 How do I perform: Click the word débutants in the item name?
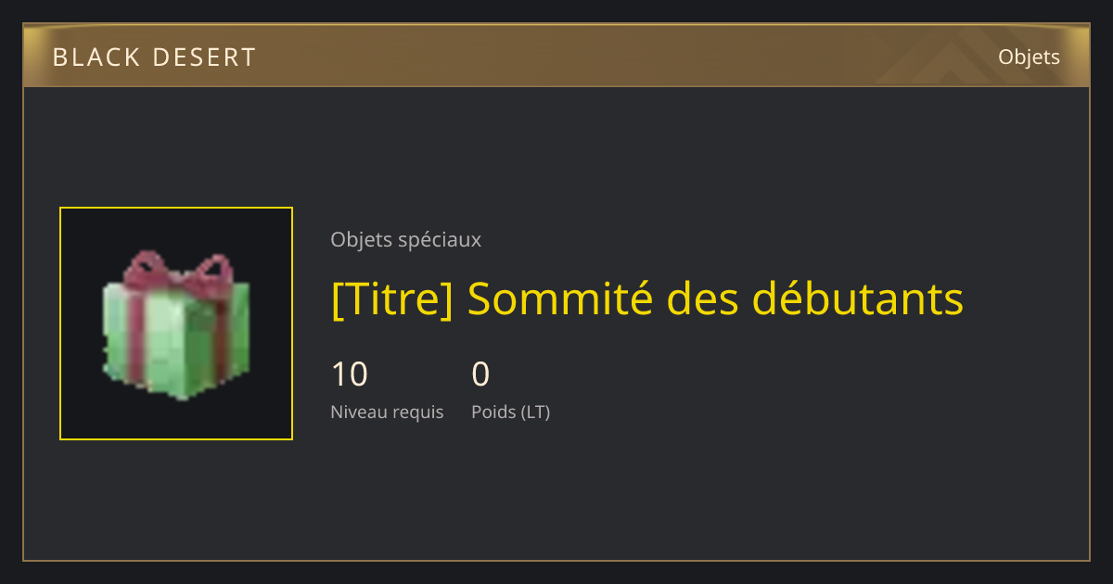pyautogui.click(x=857, y=298)
